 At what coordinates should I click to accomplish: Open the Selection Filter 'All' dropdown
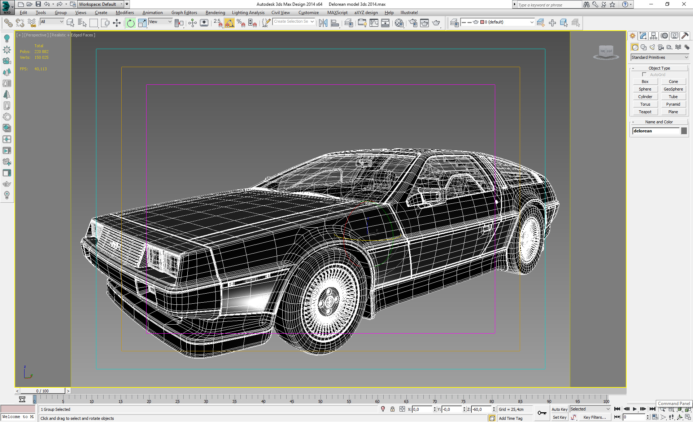pyautogui.click(x=52, y=22)
